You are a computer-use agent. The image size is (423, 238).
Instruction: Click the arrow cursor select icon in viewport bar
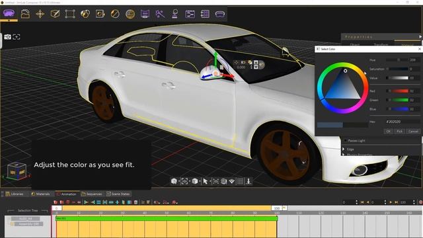pos(206,181)
